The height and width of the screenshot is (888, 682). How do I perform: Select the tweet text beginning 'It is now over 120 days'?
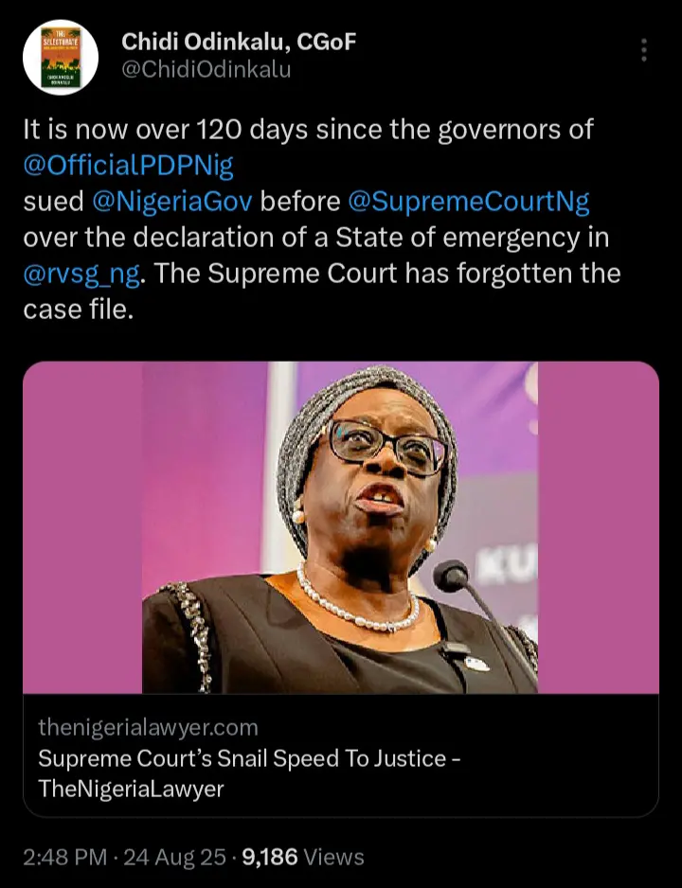click(x=322, y=220)
